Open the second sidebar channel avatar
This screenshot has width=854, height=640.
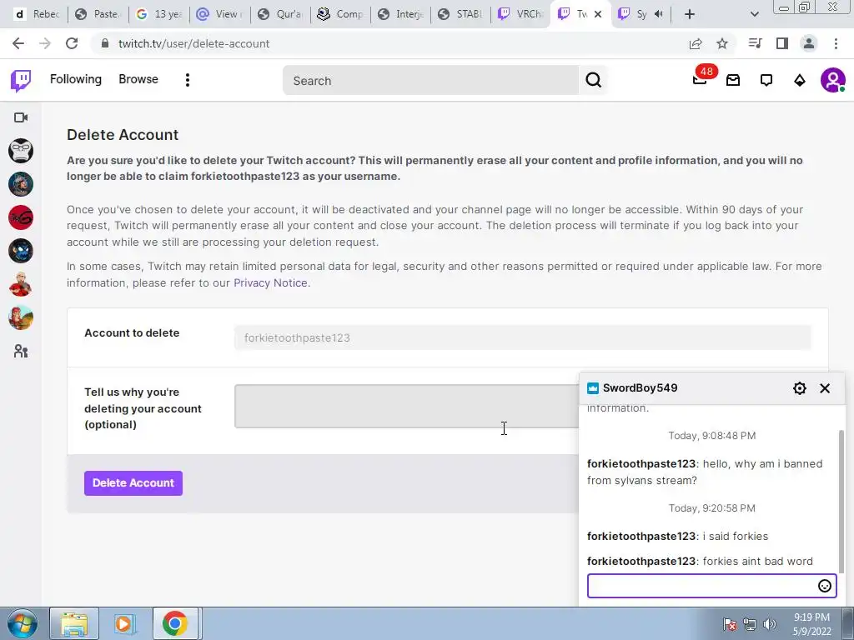click(x=21, y=184)
